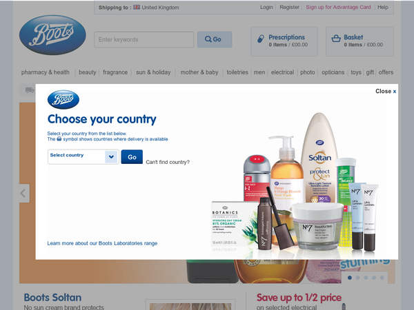Click the previous slide arrow on carousel
This screenshot has height=310, width=414.
tap(24, 193)
